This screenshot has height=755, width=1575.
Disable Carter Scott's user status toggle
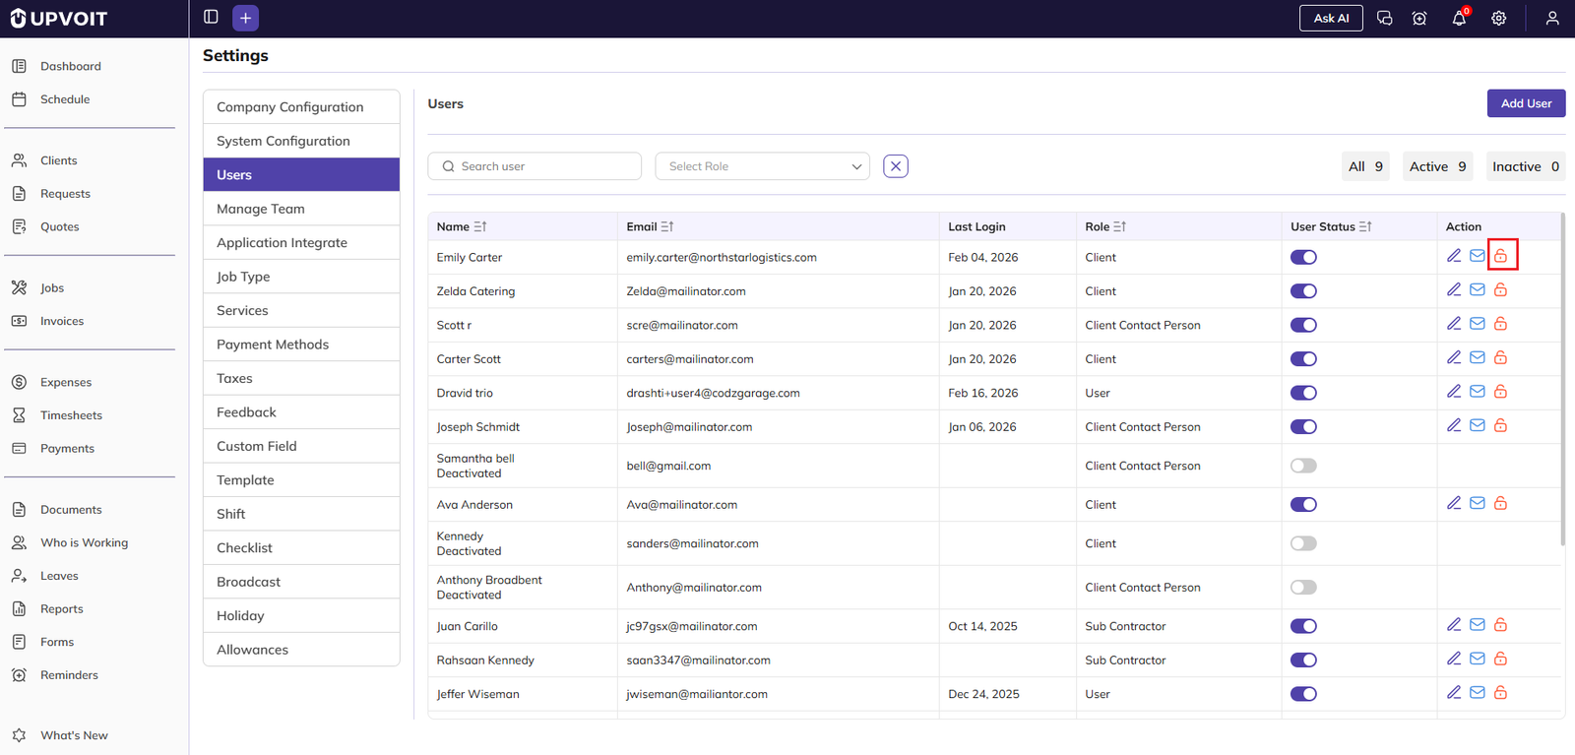pyautogui.click(x=1303, y=359)
